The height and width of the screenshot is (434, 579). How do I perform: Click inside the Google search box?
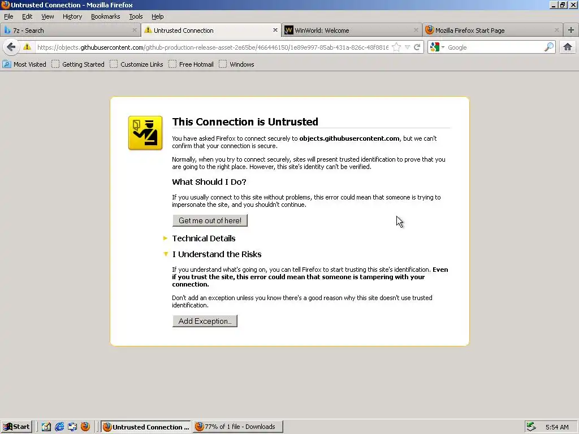[494, 47]
